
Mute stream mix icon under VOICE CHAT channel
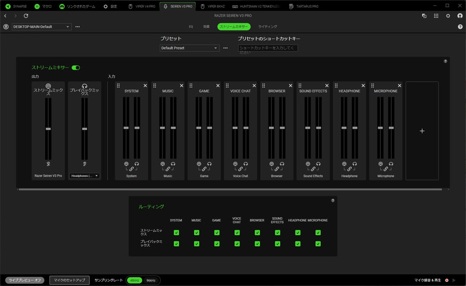point(235,164)
